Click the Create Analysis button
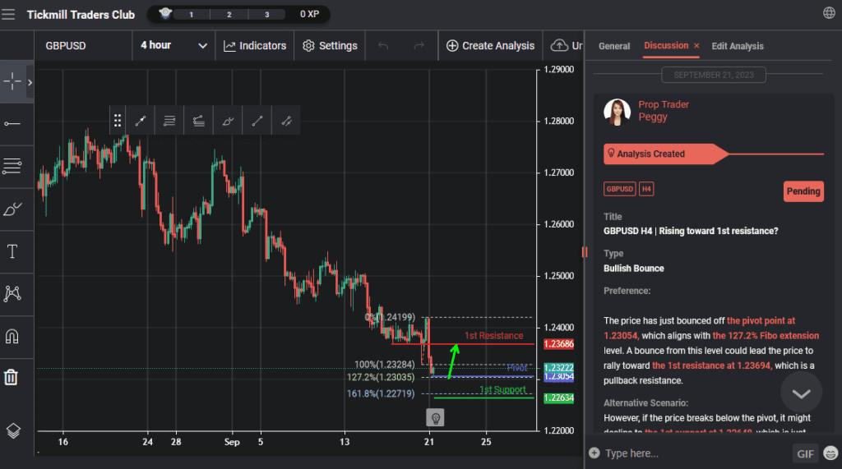The height and width of the screenshot is (469, 842). click(x=490, y=46)
